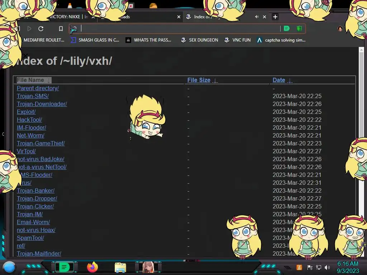Sort the listing by File Size
This screenshot has width=367, height=275.
202,80
